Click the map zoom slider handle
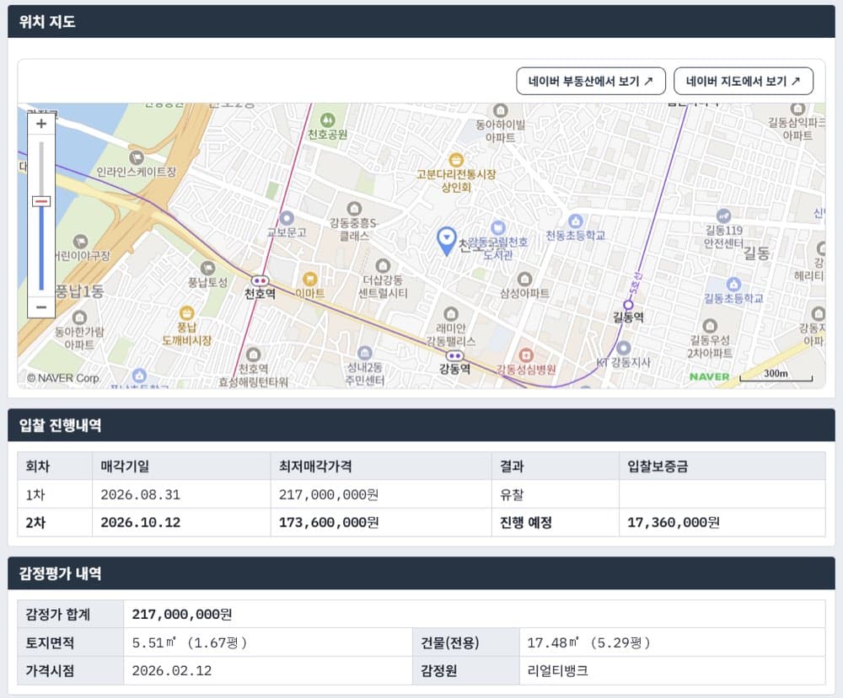This screenshot has width=843, height=698. (x=40, y=202)
